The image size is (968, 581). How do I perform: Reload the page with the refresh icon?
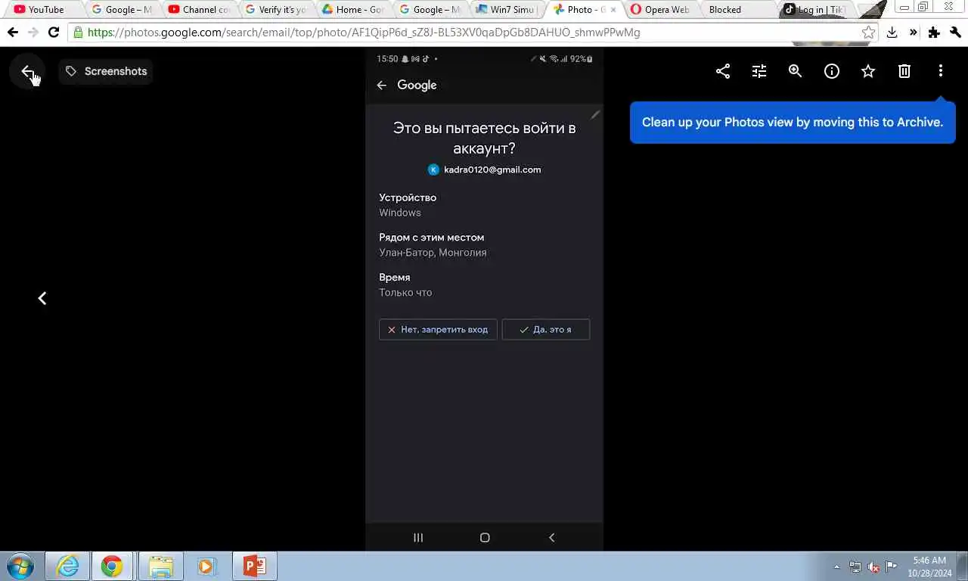pyautogui.click(x=54, y=33)
